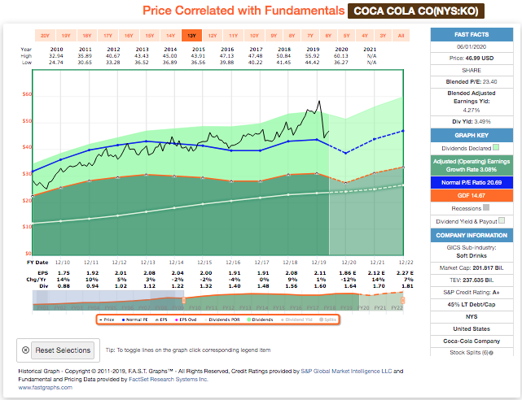This screenshot has width=522, height=400.
Task: Click the circled X icon beside Reset Selections
Action: click(x=25, y=350)
